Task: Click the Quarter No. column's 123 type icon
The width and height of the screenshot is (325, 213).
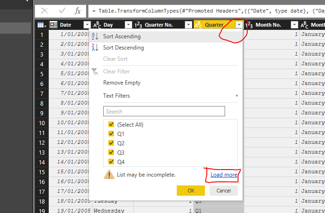Action: 138,25
